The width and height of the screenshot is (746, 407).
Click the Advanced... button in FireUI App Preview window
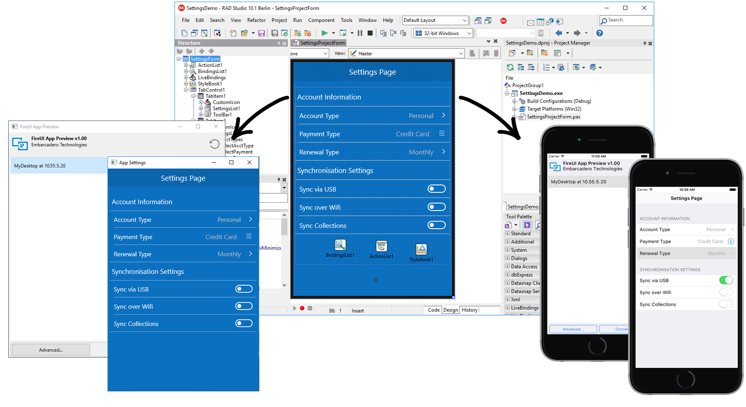click(x=51, y=350)
